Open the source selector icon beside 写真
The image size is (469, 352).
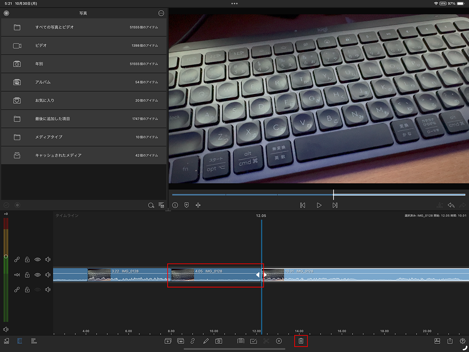pos(6,13)
